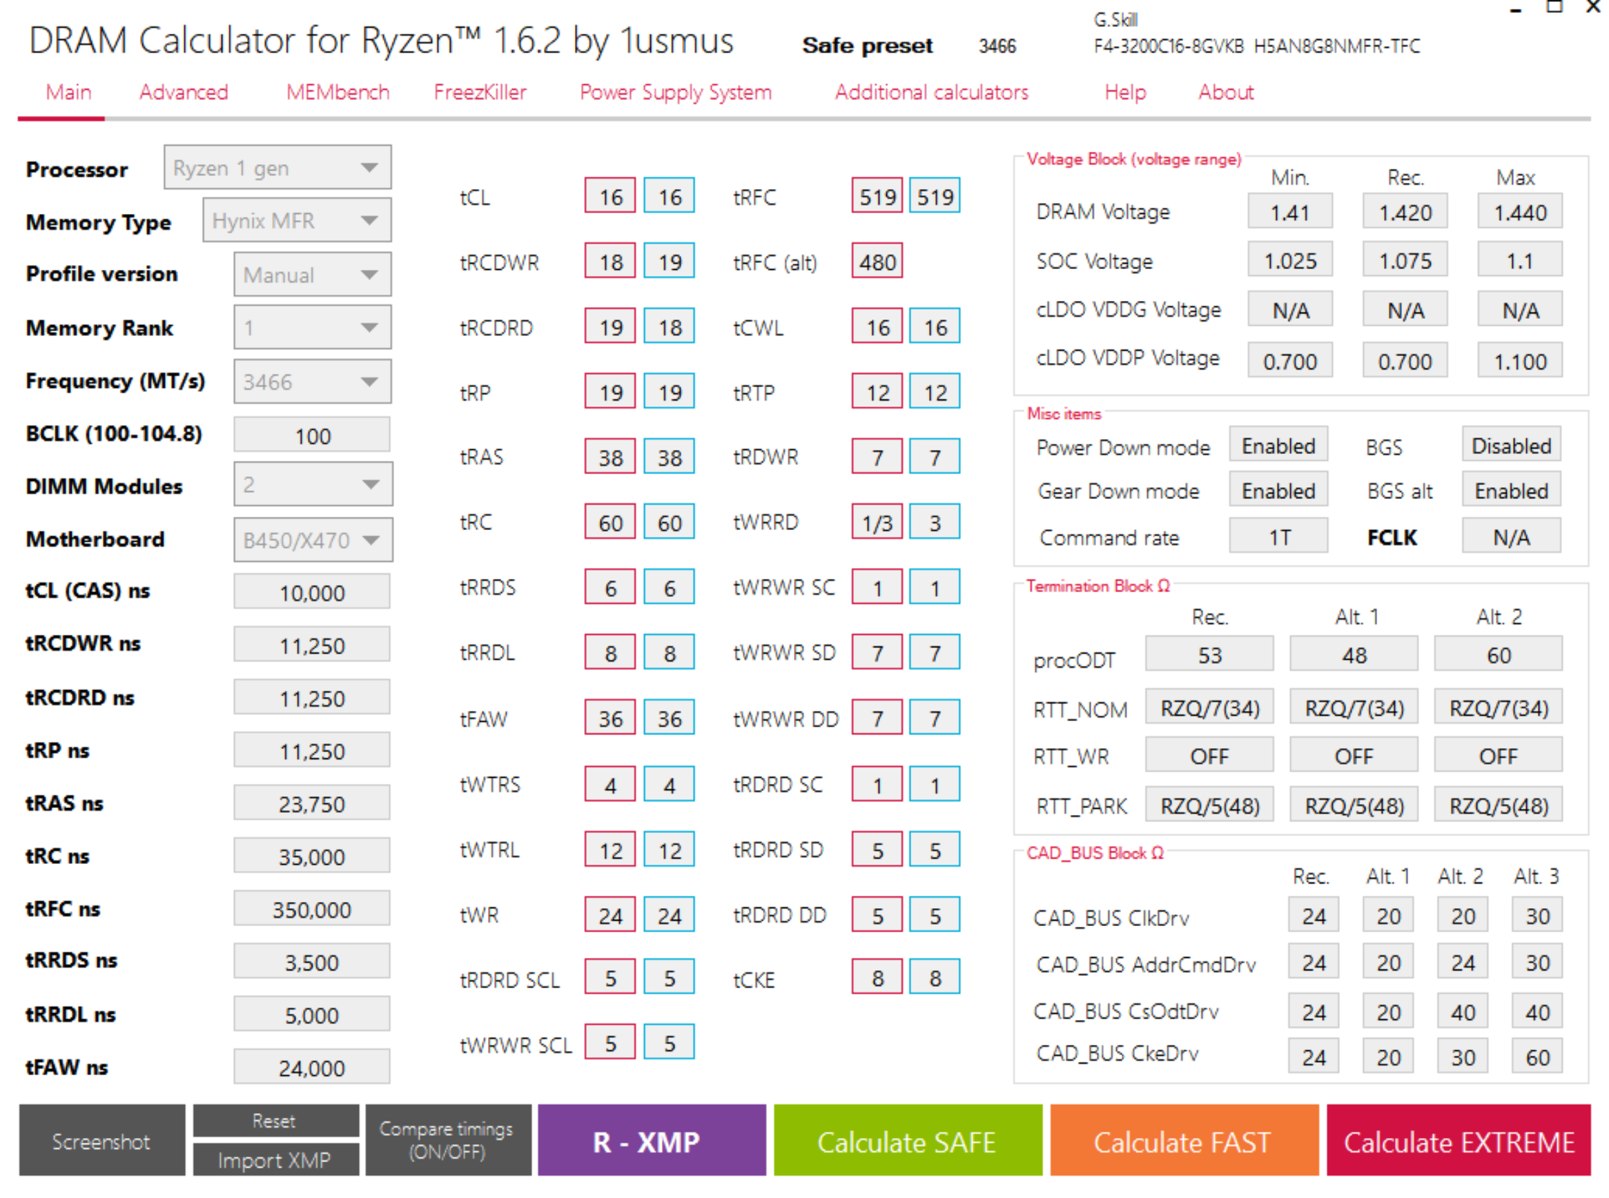Click the Import XMP button
The image size is (1609, 1198).
click(x=275, y=1159)
